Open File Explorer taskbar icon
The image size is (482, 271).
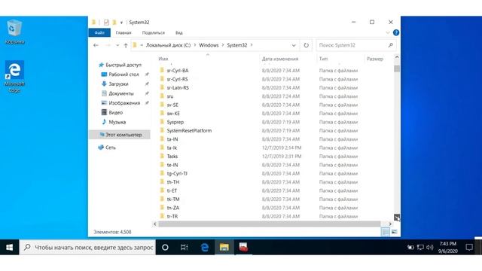(224, 248)
